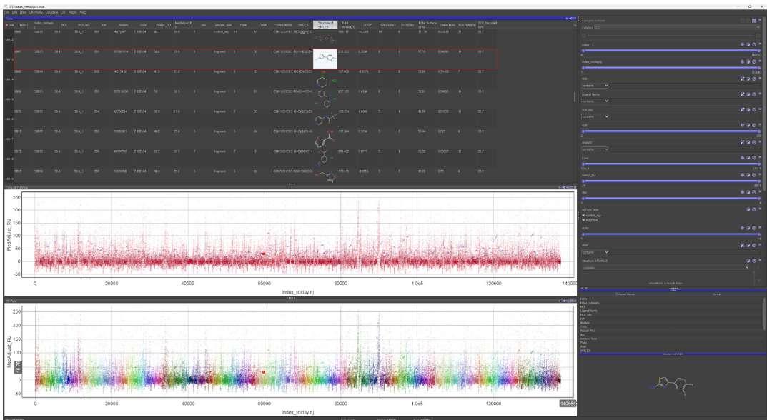
Task: Click the disable icon of the Index1 filter
Action: [754, 44]
